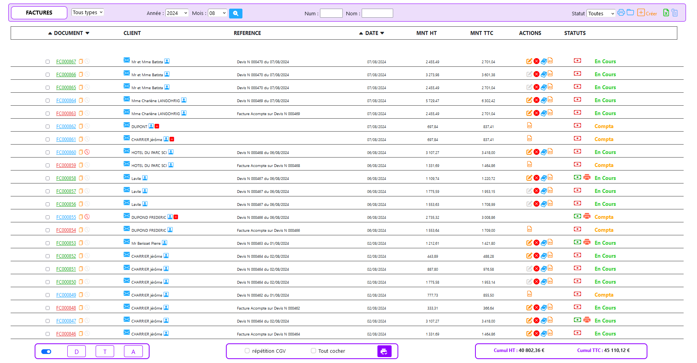The height and width of the screenshot is (363, 697).
Task: Delete invoice FC000846 with red X
Action: coord(536,334)
